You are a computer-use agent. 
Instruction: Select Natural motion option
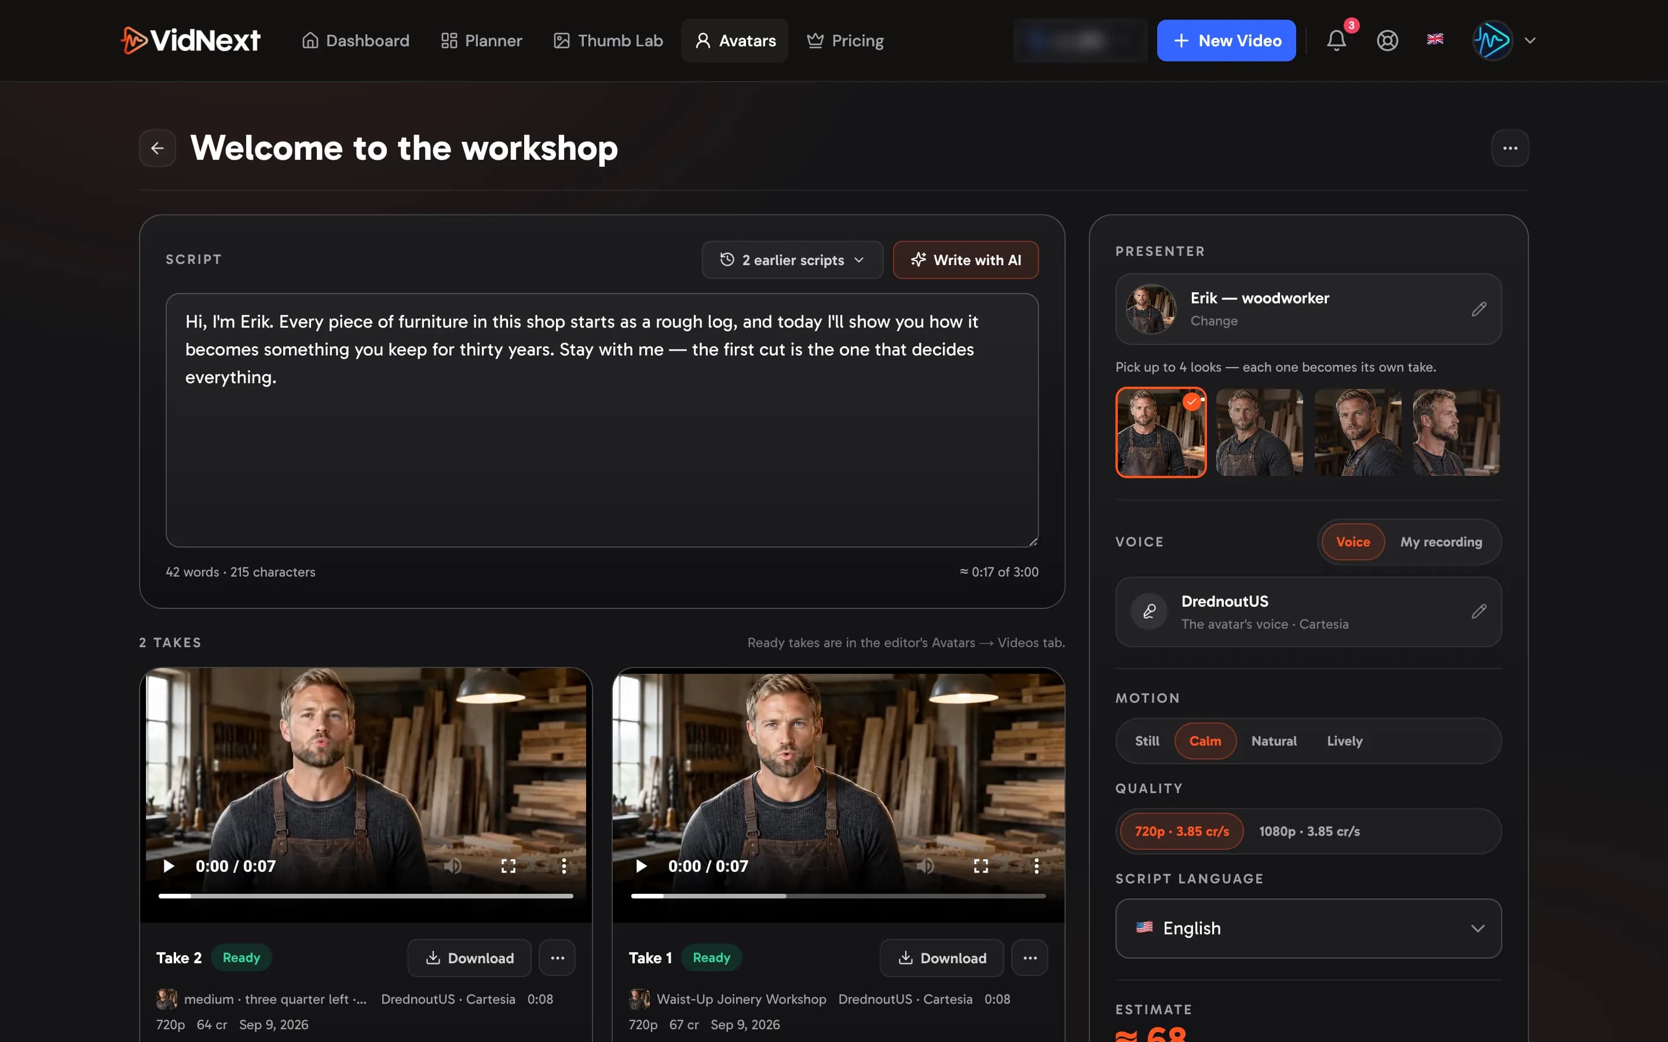coord(1274,741)
